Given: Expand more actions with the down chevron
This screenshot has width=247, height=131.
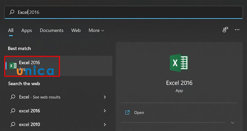Looking at the screenshot, I should (x=232, y=123).
